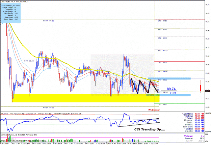The height and width of the screenshot is (145, 211).
Task: Click the large blue 89.74 price text
Action: [171, 89]
